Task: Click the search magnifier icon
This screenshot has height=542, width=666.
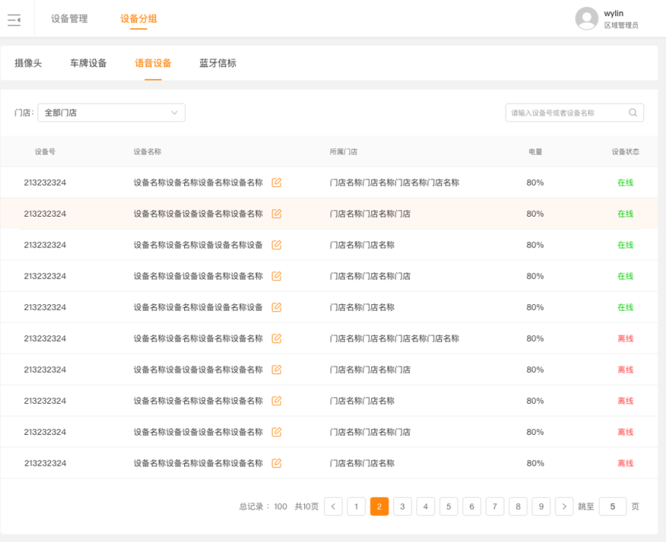Action: [x=632, y=113]
